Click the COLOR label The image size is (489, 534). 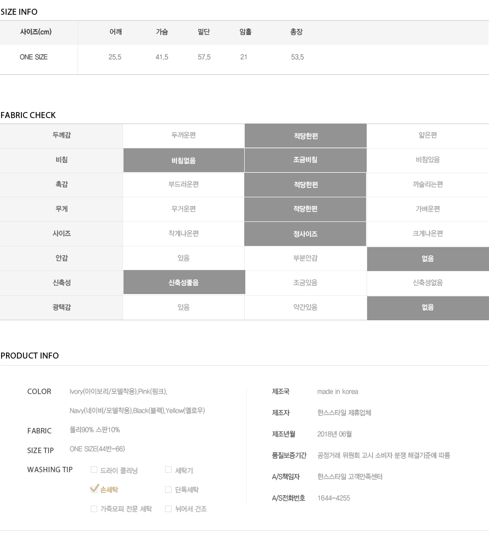coord(39,392)
